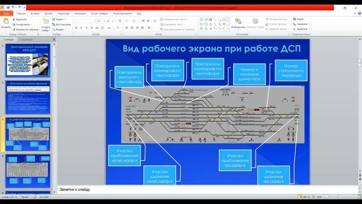
Task: Click the Создать слайд icon
Action: (46, 22)
